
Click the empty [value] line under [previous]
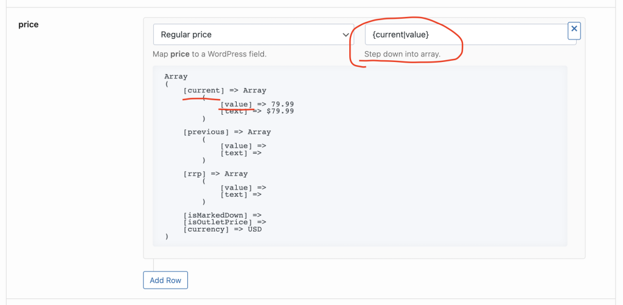click(243, 146)
